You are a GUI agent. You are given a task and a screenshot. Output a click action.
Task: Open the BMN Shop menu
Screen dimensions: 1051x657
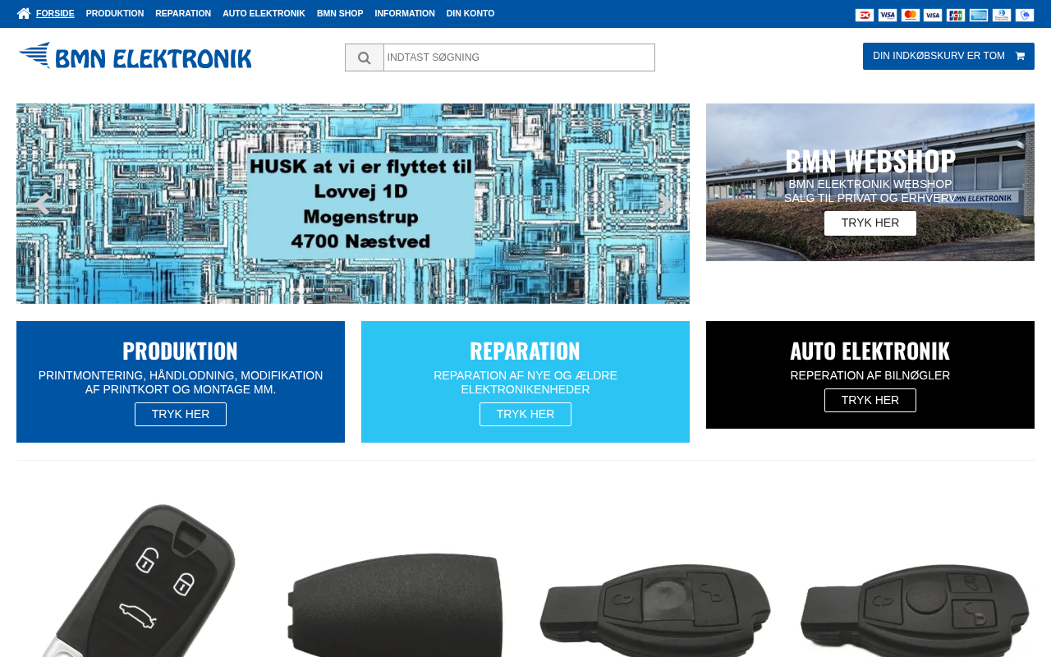(340, 13)
